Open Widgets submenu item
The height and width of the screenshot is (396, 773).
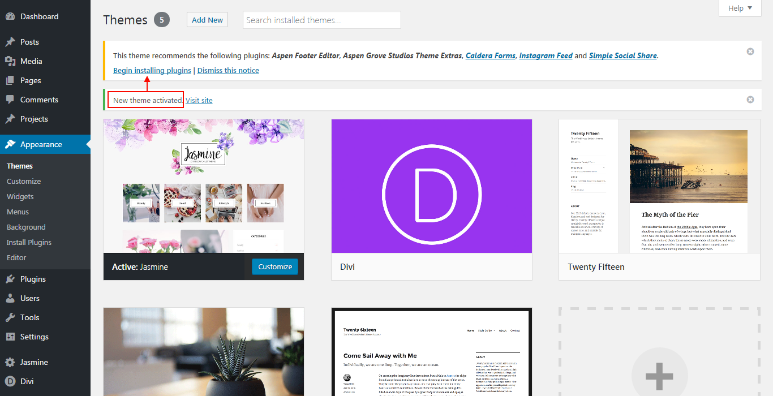20,196
